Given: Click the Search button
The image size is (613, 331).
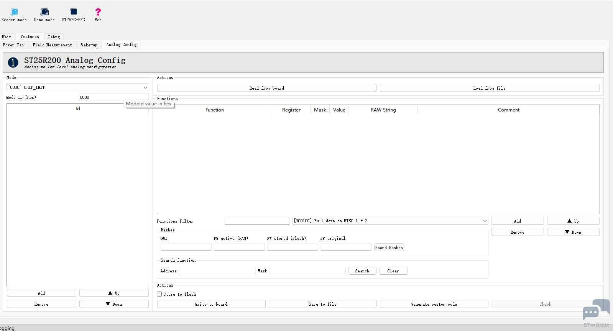Looking at the screenshot, I should (362, 271).
